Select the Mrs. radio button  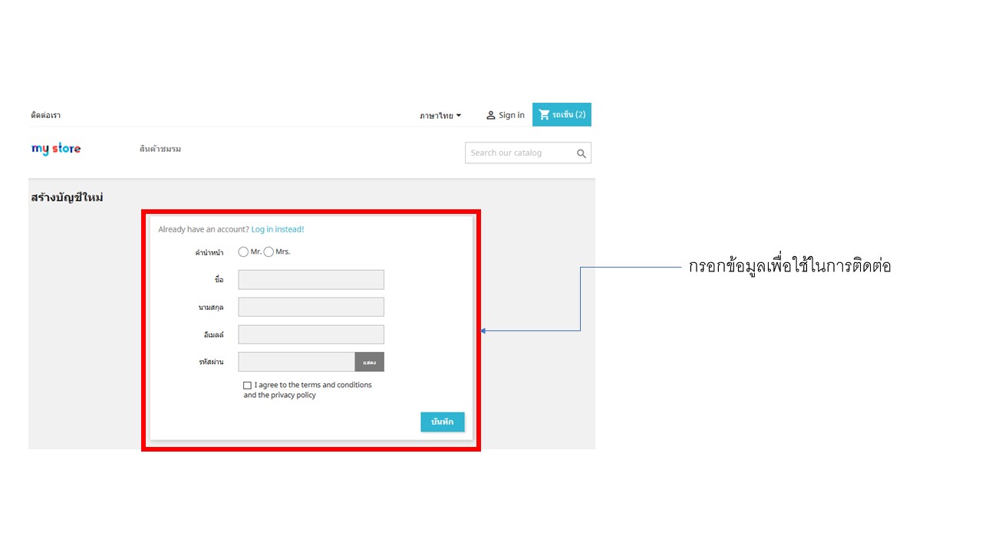click(269, 251)
